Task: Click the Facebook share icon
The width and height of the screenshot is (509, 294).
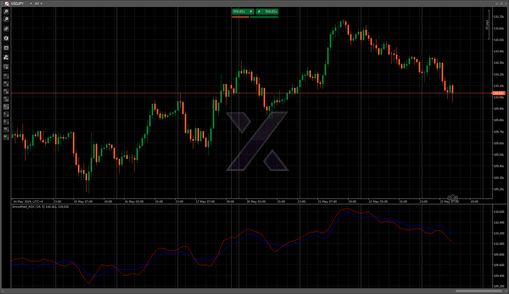Action: pos(6,38)
